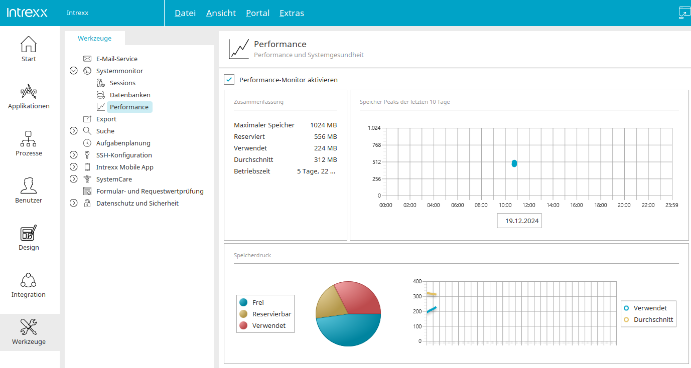Expand the Suche tree node
Image resolution: width=691 pixels, height=368 pixels.
tap(74, 131)
